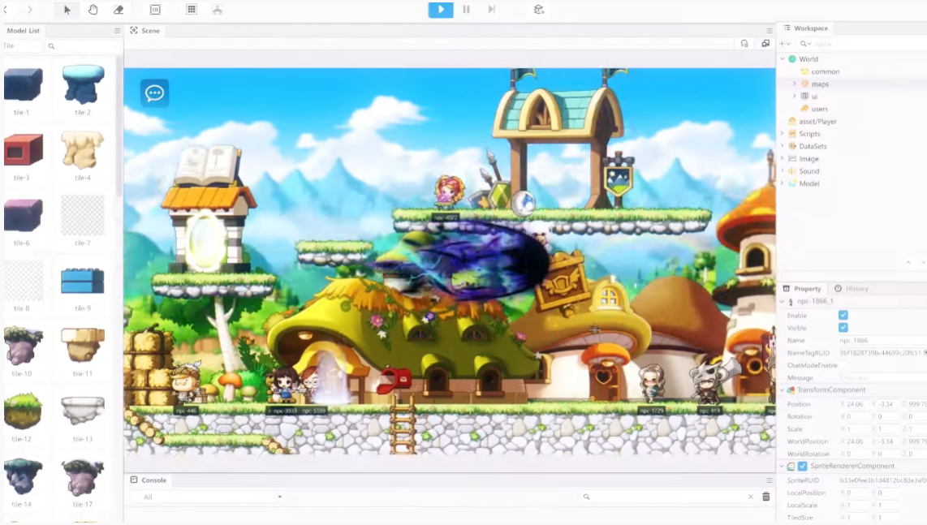The width and height of the screenshot is (927, 525).
Task: Select the eraser tool
Action: (119, 10)
